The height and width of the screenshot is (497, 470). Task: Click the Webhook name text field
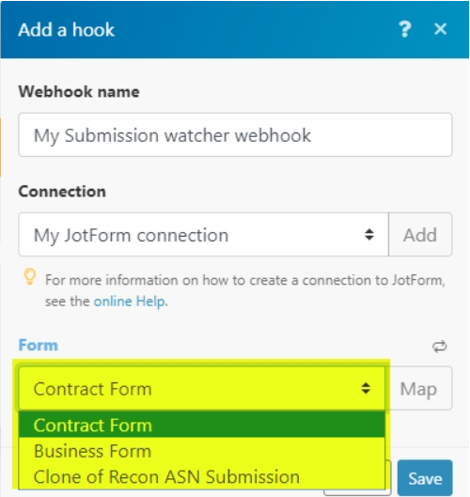[x=235, y=134]
